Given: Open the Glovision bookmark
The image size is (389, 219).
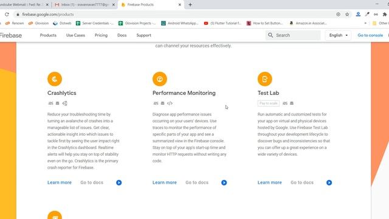Looking at the screenshot, I should coord(38,23).
